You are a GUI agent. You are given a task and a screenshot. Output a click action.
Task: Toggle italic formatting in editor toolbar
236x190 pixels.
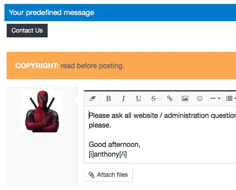124,99
